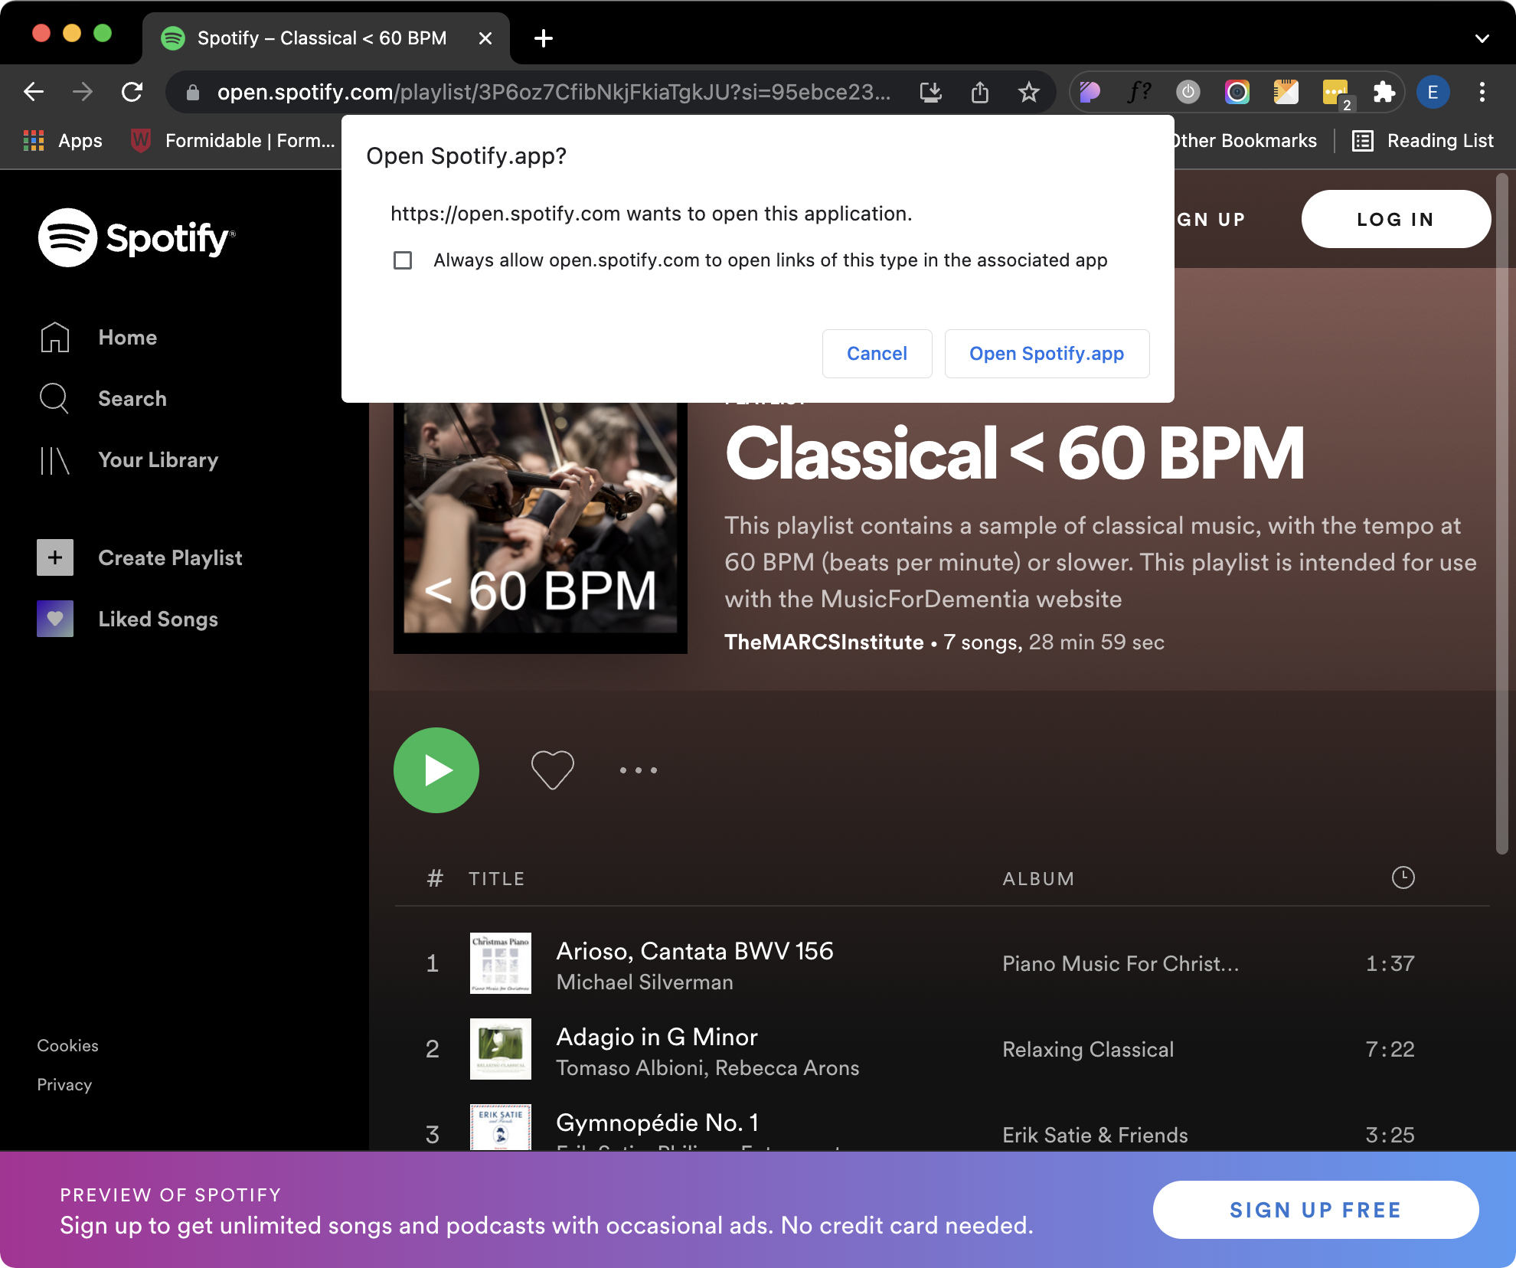Bookmark page with star icon
Screen dimensions: 1516x1268
1028,93
